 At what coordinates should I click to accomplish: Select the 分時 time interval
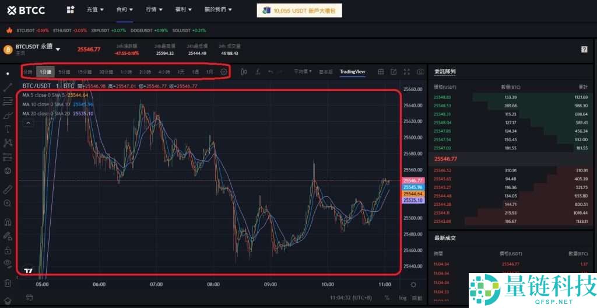[x=28, y=72]
